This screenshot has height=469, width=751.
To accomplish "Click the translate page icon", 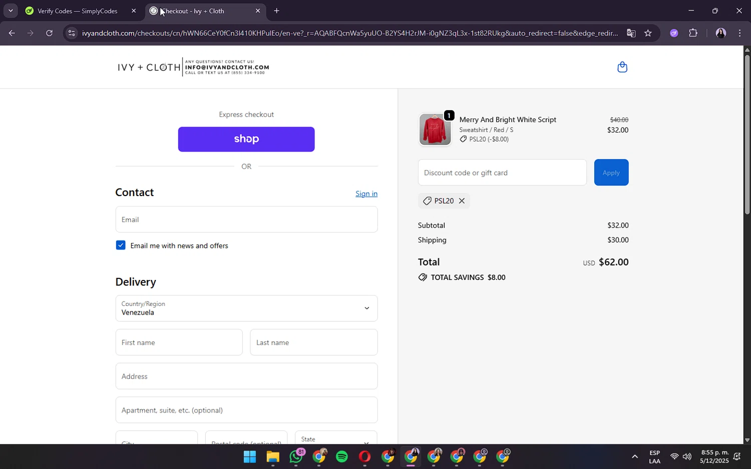I will pos(631,33).
